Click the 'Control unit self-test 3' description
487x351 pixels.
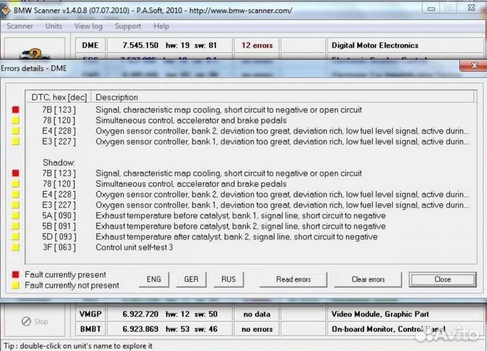click(134, 247)
